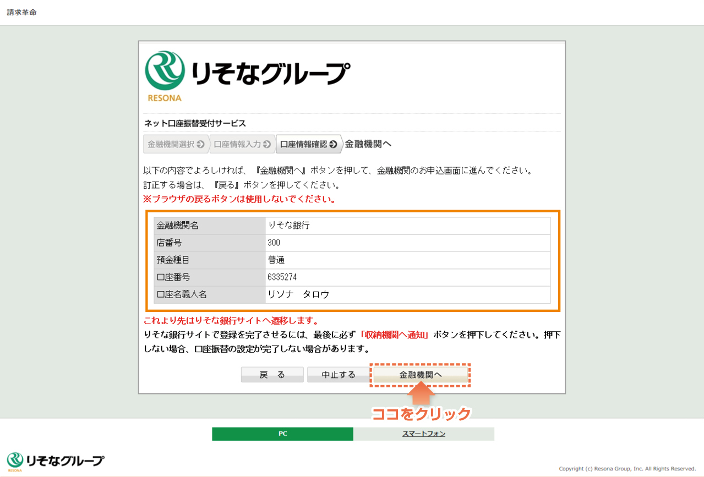Click the red 収納機関へ通知 text
This screenshot has height=477, width=704.
tap(395, 335)
